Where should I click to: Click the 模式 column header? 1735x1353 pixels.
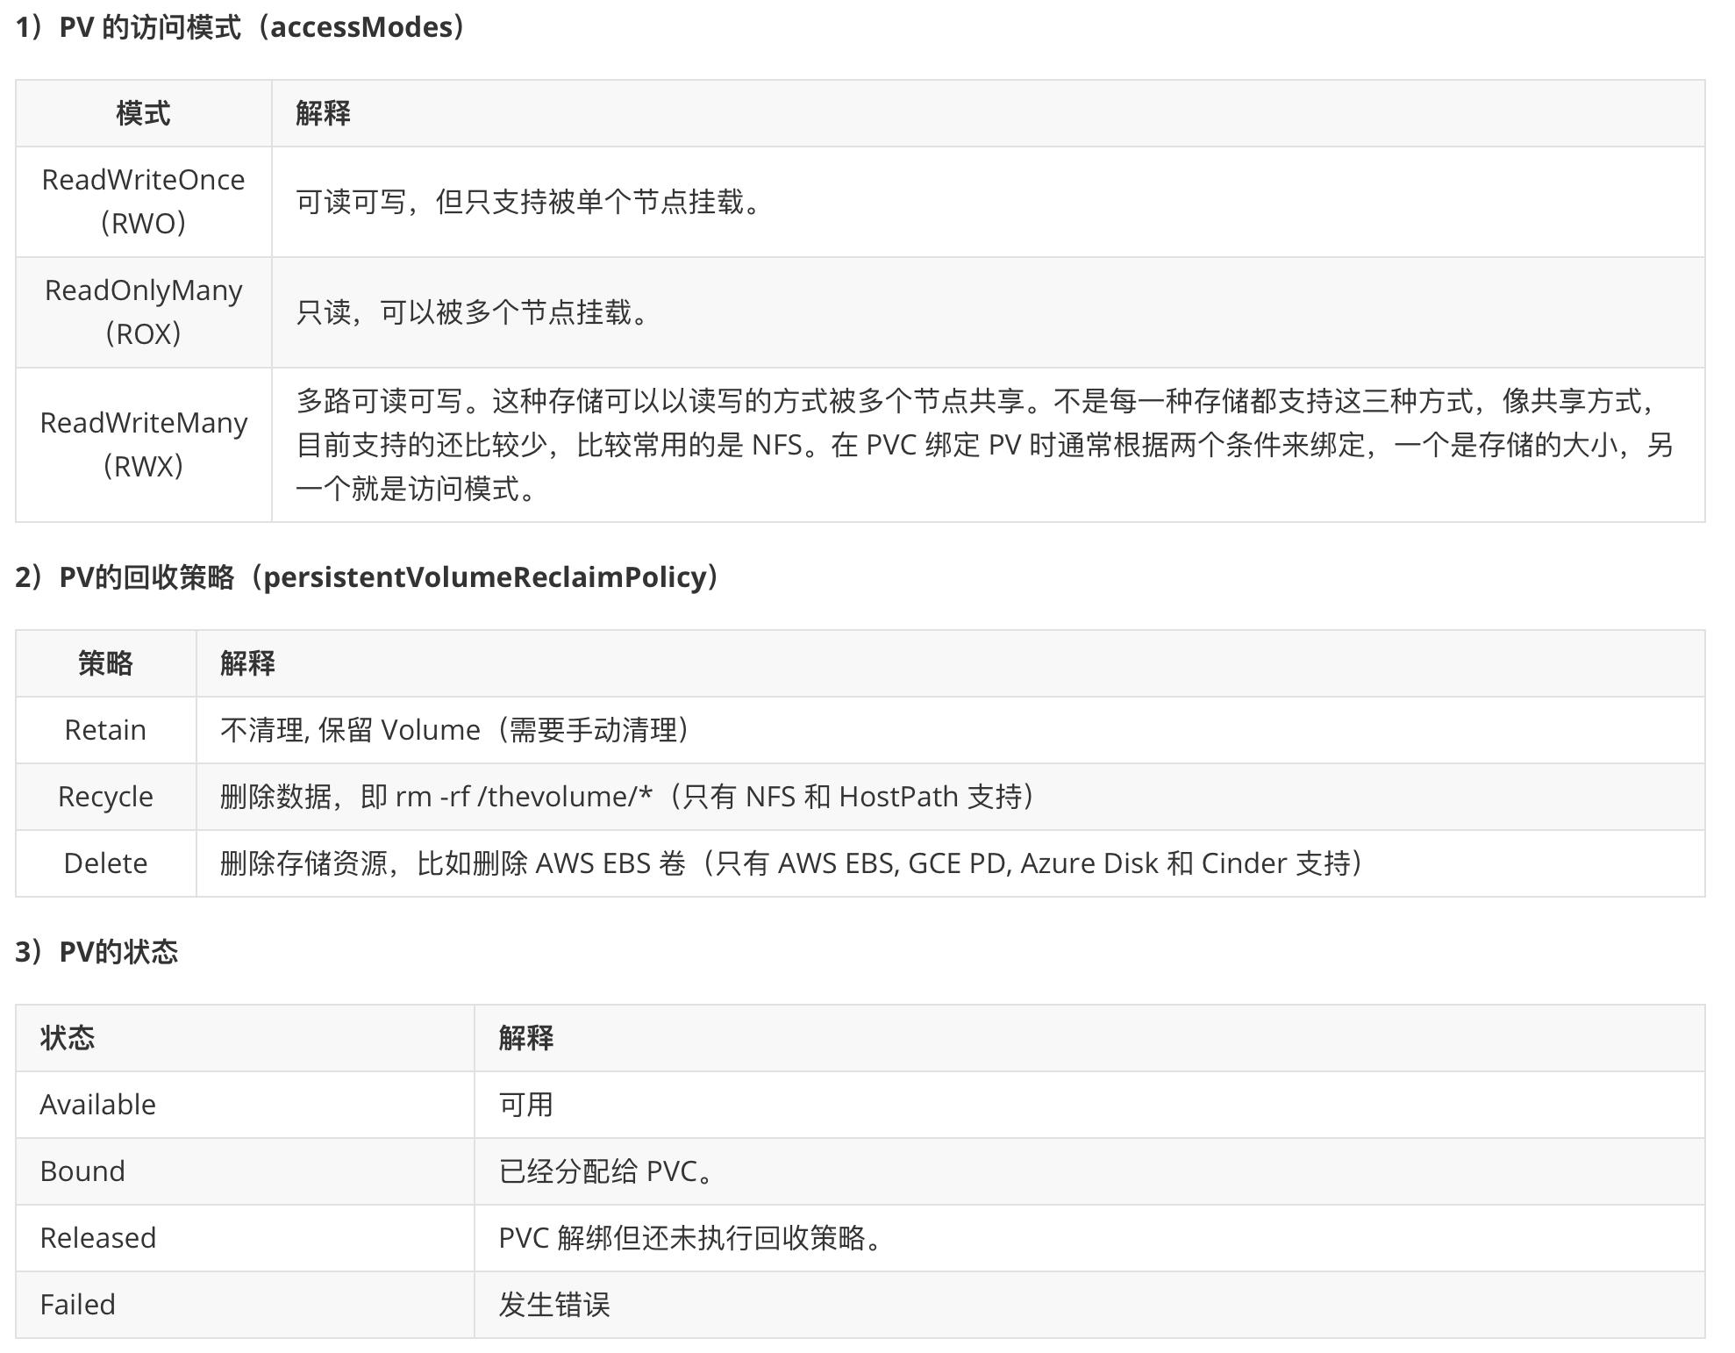click(x=143, y=112)
